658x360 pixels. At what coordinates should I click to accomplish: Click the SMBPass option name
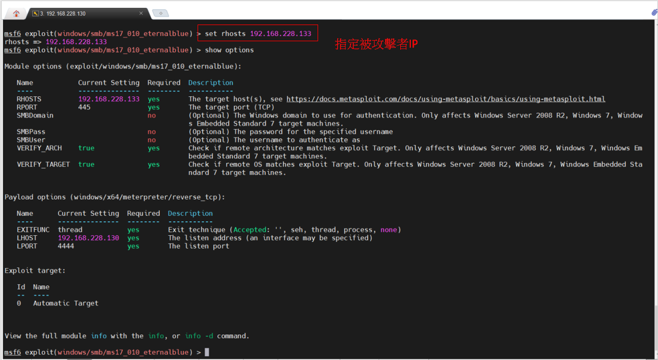pos(31,132)
